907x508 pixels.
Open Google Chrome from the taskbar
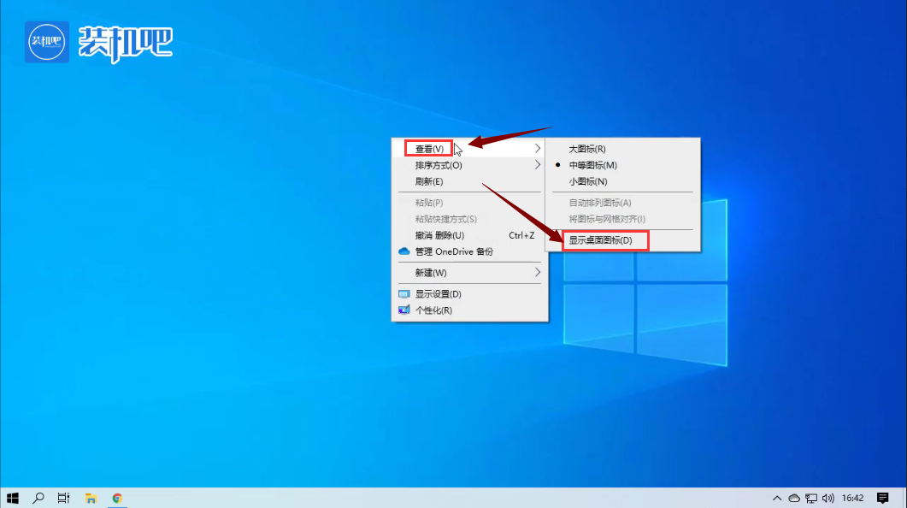click(x=117, y=498)
